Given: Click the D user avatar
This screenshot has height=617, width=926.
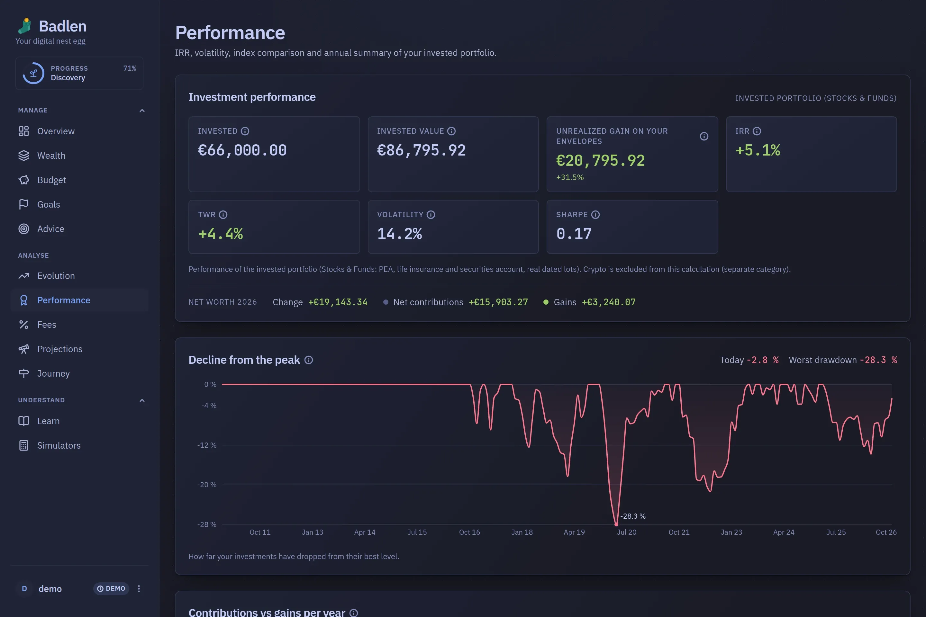Looking at the screenshot, I should click(x=24, y=589).
